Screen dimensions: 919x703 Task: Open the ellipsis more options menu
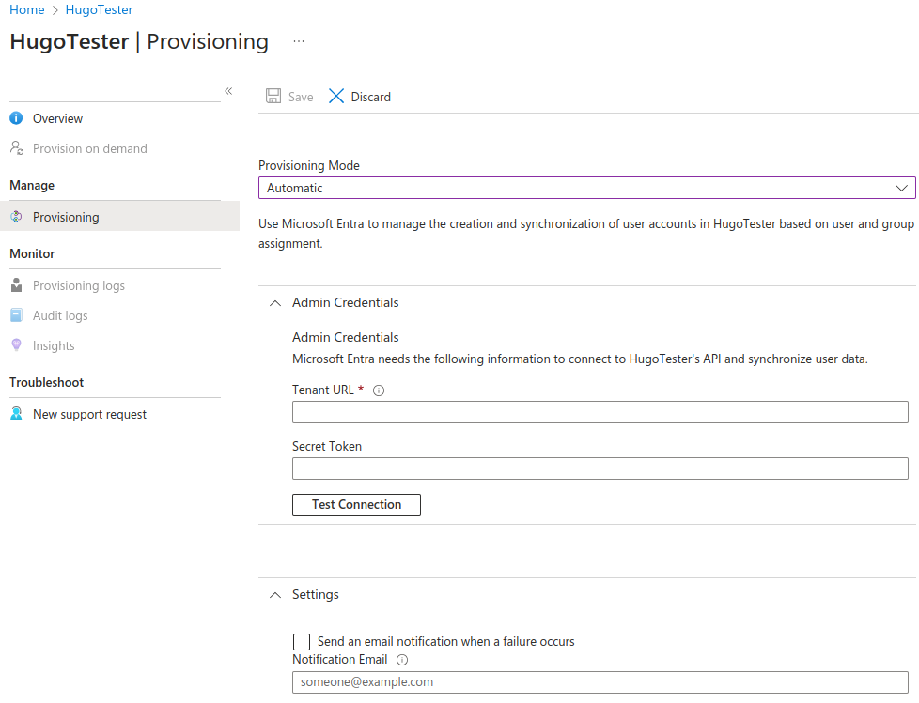299,41
